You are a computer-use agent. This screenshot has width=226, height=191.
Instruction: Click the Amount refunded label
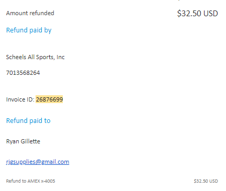(x=30, y=13)
